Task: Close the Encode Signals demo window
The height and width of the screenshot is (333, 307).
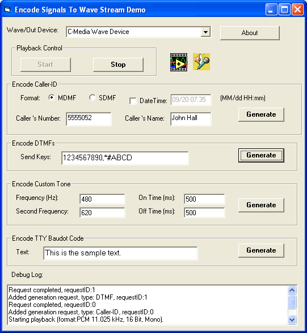Action: pos(297,10)
